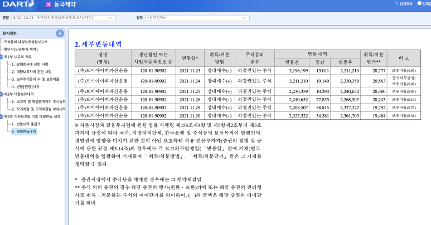Click the 증감 value 58,815
Image resolution: width=431 pixels, height=225 pixels.
[x=322, y=107]
